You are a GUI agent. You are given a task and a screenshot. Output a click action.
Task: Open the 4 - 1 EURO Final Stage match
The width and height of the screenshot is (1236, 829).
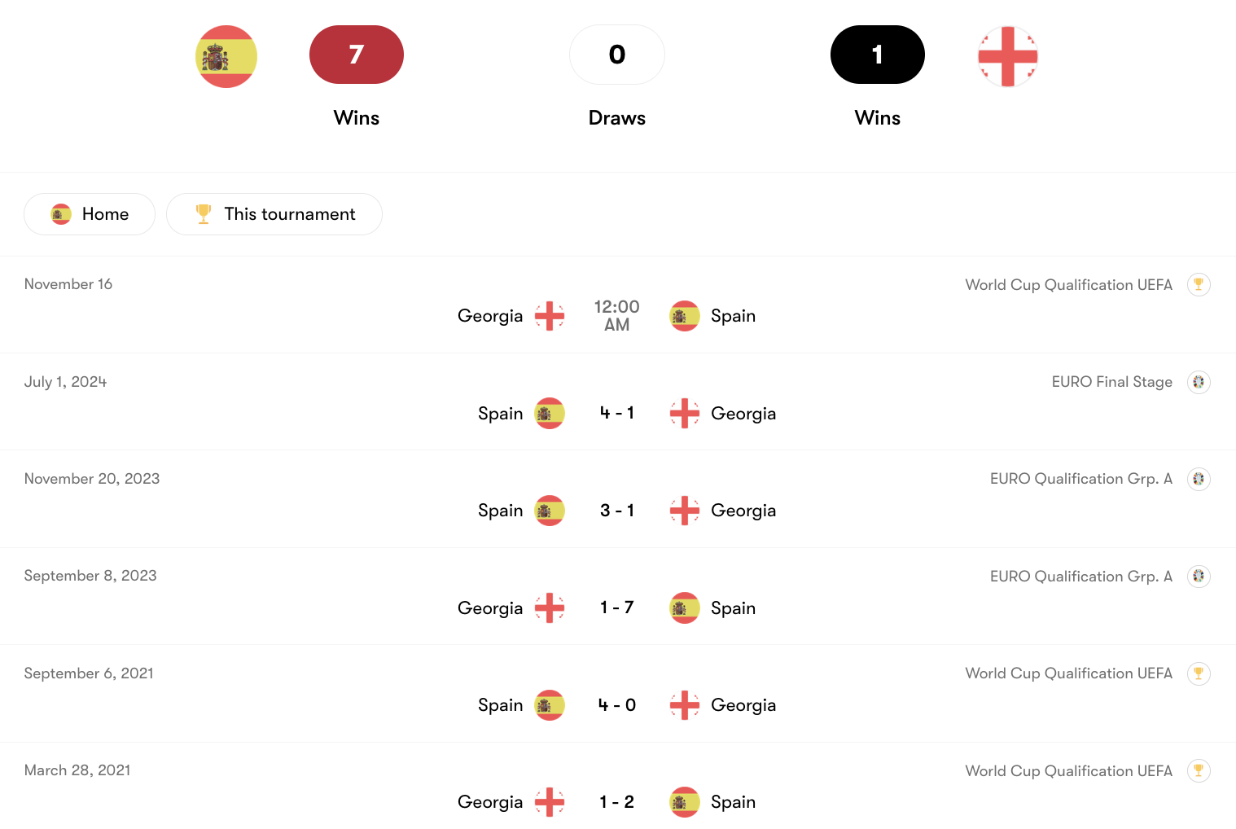[x=617, y=413]
